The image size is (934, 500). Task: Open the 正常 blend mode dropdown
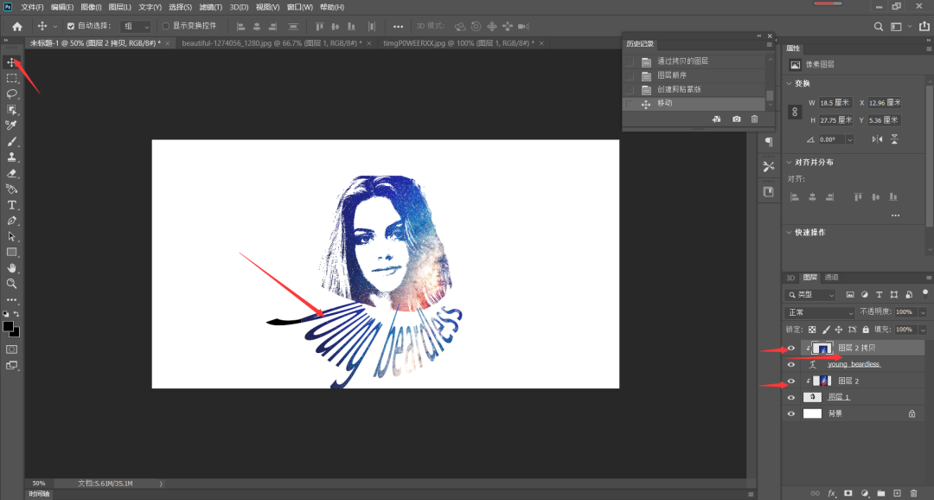[x=819, y=312]
